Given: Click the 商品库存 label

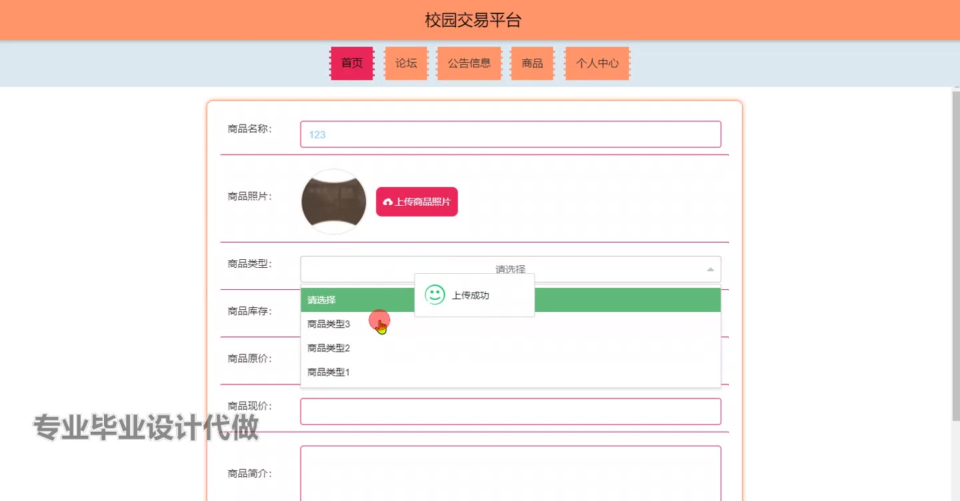Looking at the screenshot, I should 250,310.
